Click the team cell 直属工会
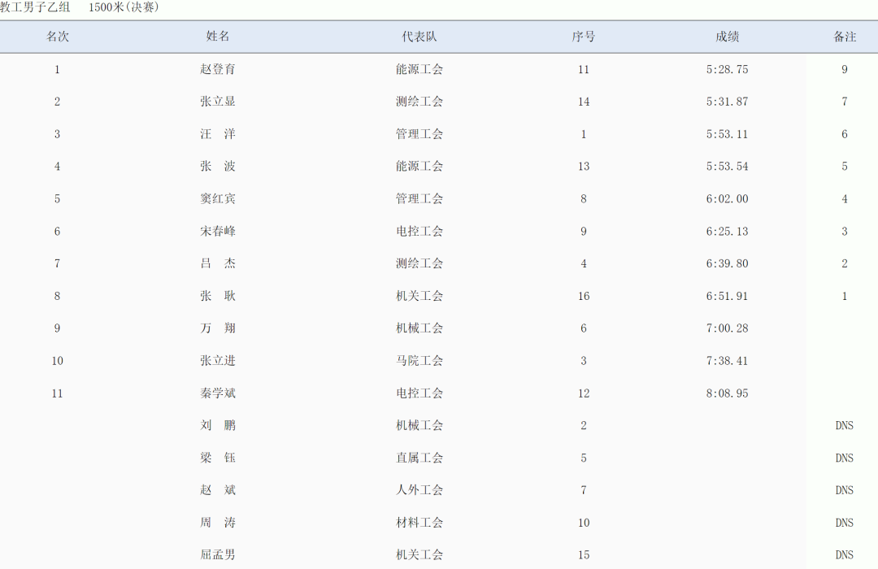The width and height of the screenshot is (878, 569). pos(419,458)
